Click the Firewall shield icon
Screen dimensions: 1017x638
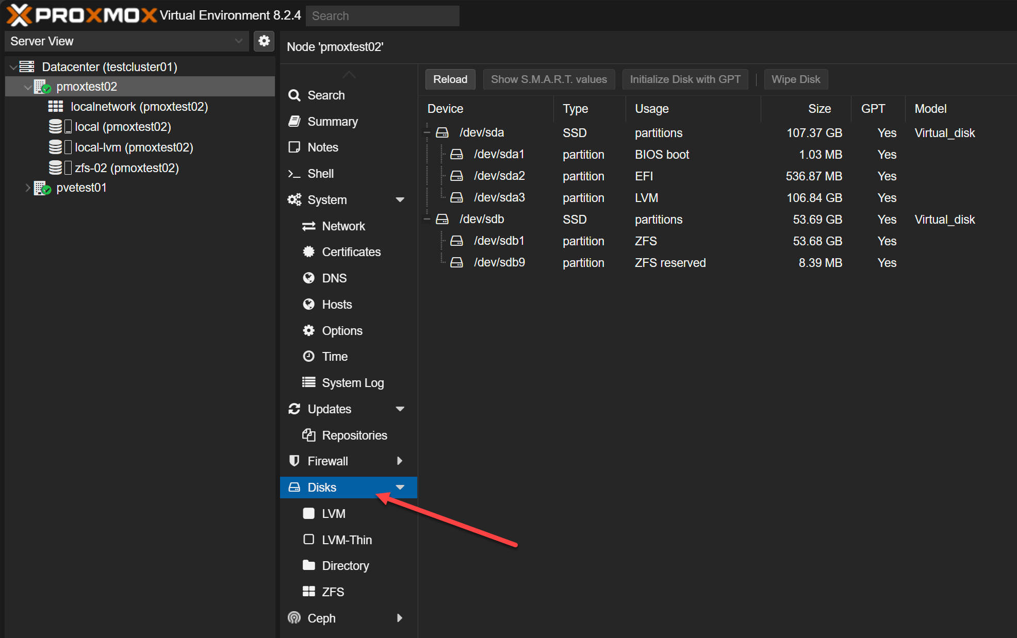click(294, 461)
